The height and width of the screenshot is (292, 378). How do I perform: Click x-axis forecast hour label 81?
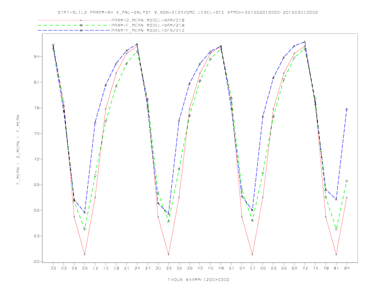336,268
